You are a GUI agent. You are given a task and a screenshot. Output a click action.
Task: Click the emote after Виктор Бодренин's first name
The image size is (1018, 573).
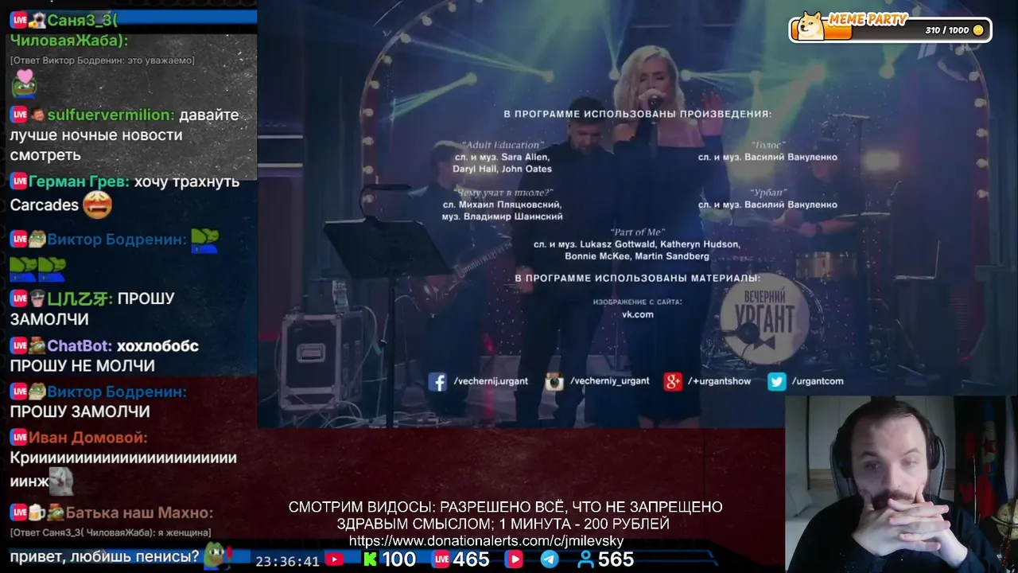[204, 239]
